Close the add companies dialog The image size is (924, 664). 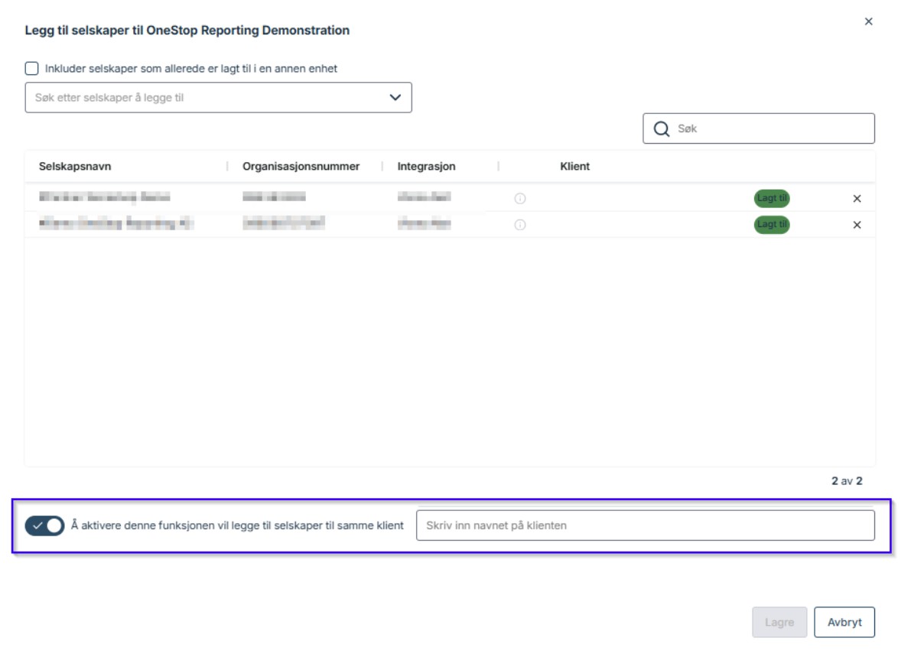tap(868, 21)
